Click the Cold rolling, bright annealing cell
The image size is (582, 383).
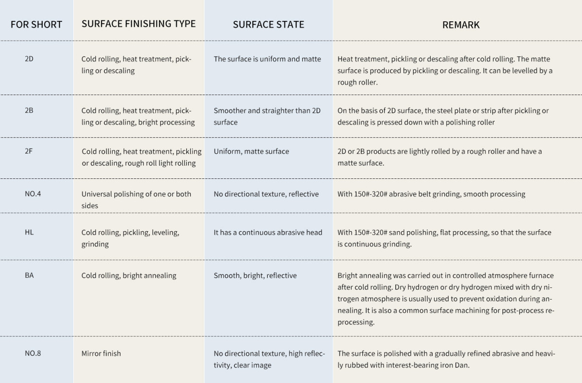pos(129,275)
